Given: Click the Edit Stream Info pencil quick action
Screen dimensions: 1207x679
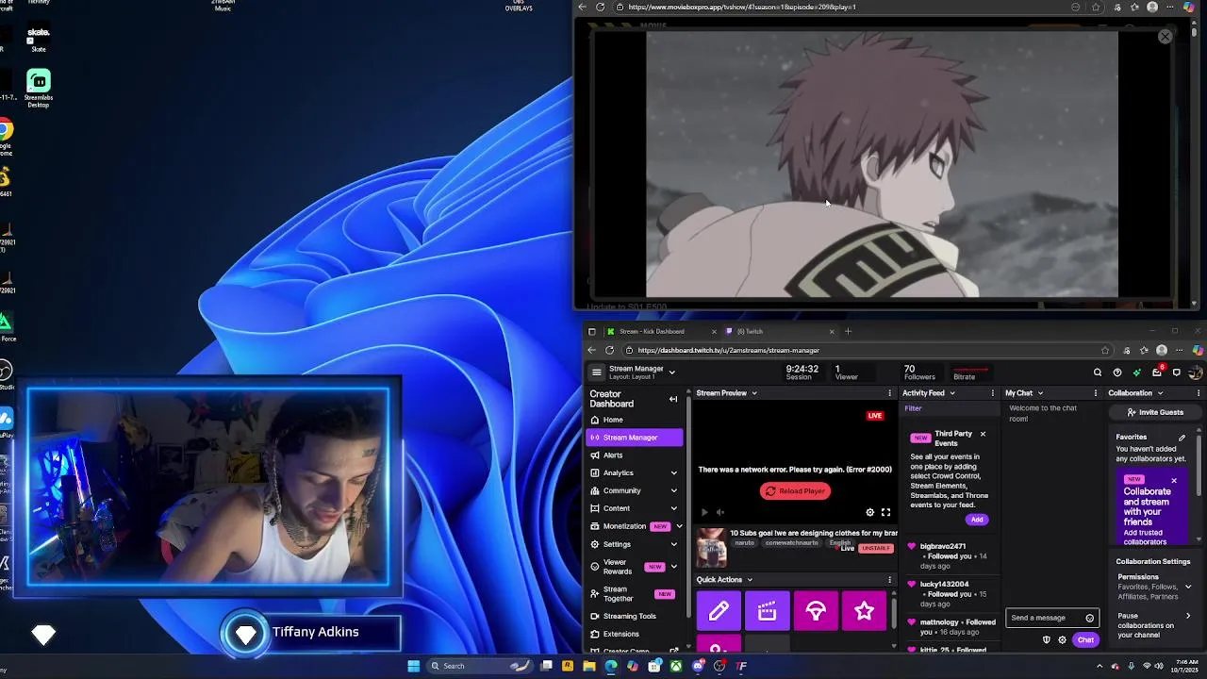Looking at the screenshot, I should pyautogui.click(x=719, y=611).
